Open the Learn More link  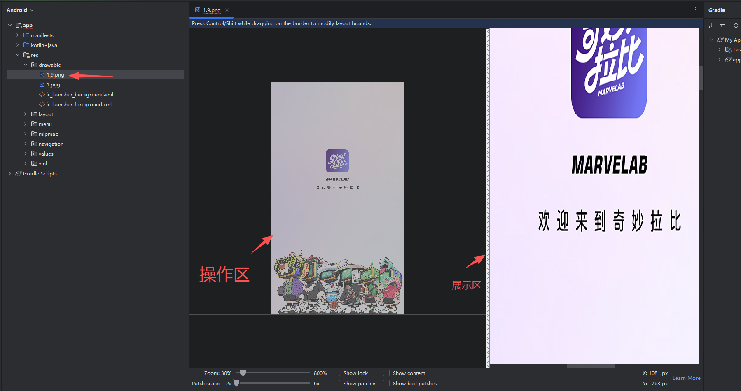tap(686, 378)
